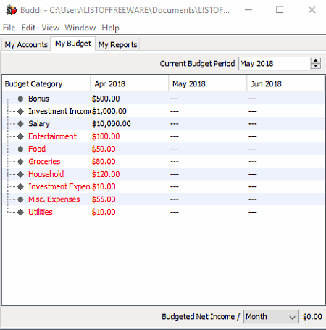Select the Misc. Expenses category row
326x330 pixels.
click(x=164, y=199)
